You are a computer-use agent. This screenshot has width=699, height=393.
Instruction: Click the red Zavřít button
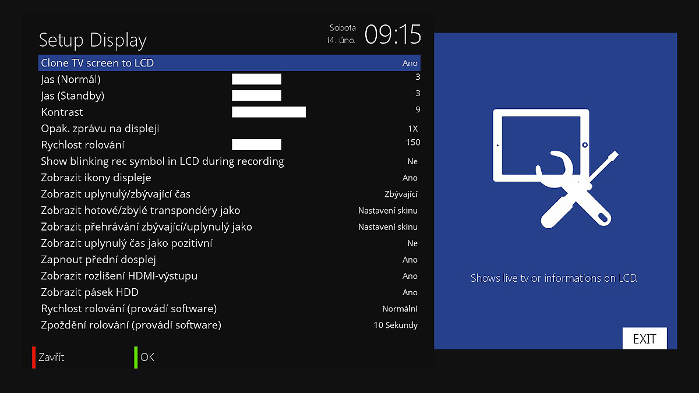pyautogui.click(x=48, y=357)
